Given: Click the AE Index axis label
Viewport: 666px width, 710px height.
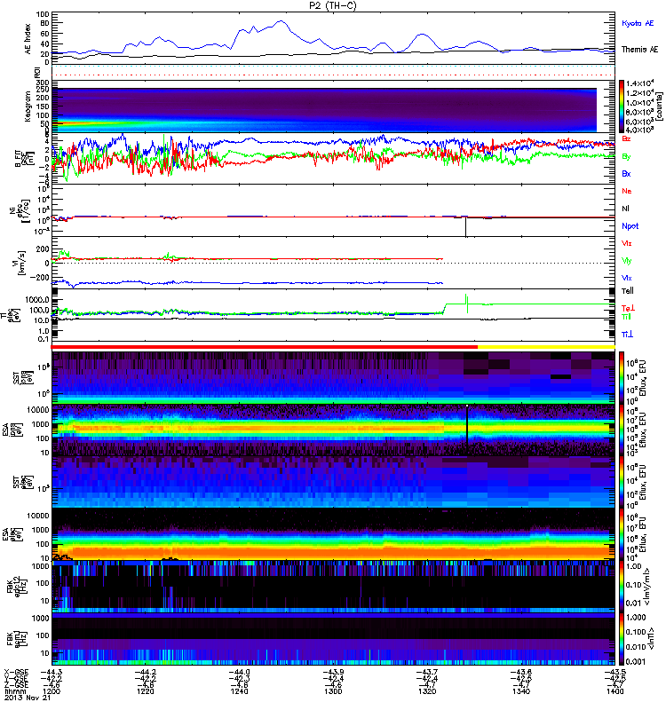Looking at the screenshot, I should pos(28,39).
